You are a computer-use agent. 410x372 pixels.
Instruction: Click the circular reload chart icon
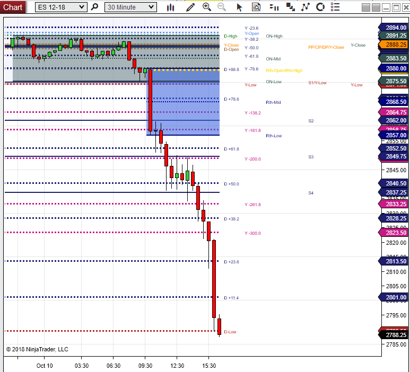320,7
